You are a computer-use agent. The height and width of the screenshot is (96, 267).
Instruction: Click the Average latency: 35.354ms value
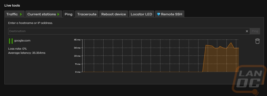(x=27, y=53)
